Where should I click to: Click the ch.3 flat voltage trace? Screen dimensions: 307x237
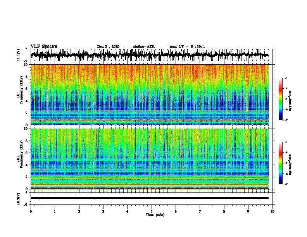(x=150, y=198)
